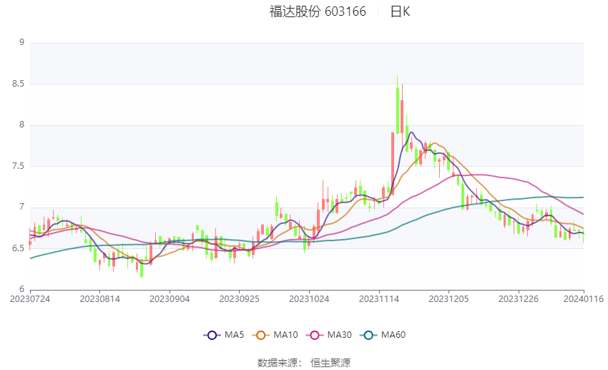Click the large red candlestick rising to 7.9
The image size is (608, 370).
393,163
